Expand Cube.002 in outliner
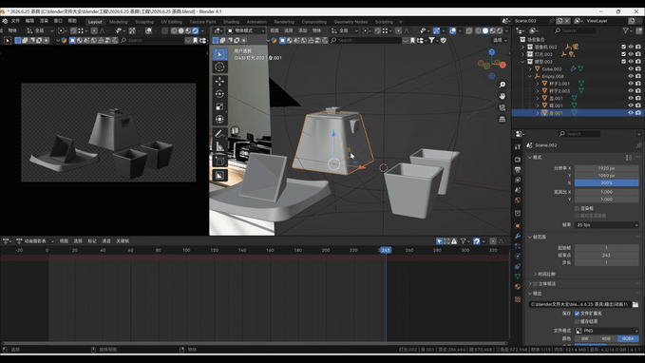 (530, 69)
